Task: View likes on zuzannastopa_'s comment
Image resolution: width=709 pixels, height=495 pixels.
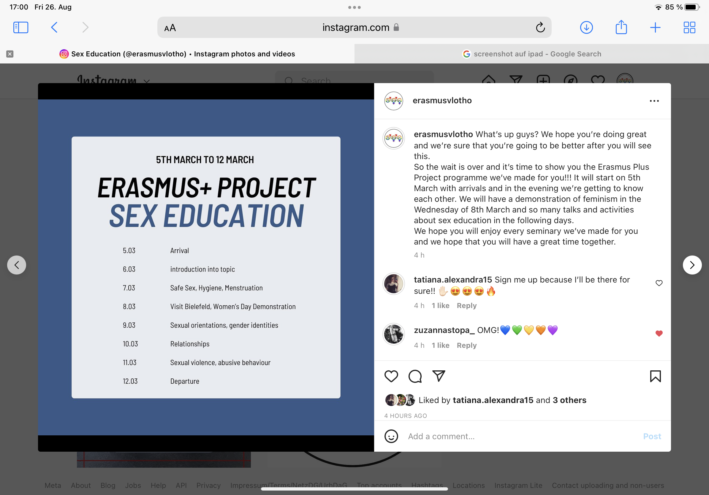Action: tap(440, 345)
